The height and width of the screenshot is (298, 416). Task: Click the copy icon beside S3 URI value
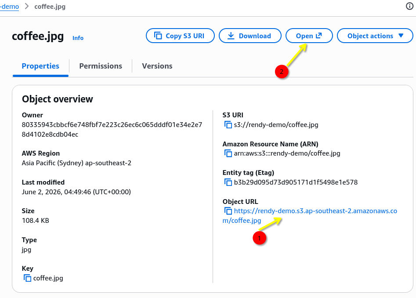pyautogui.click(x=228, y=124)
